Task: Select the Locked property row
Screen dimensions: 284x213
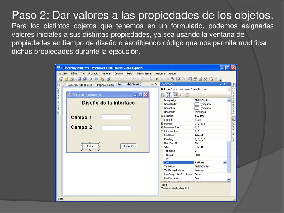Action: point(195,120)
